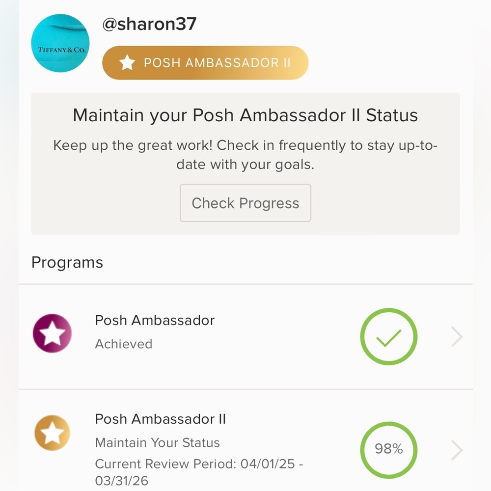Click the Current Review Period label
The height and width of the screenshot is (491, 491).
coord(166,464)
